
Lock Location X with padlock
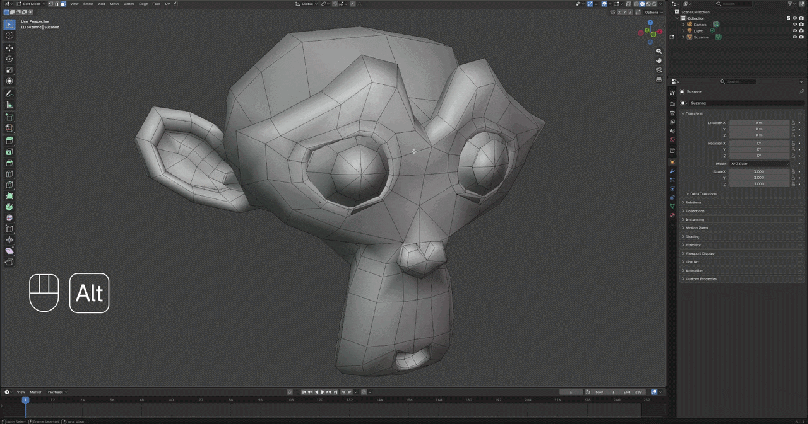793,123
